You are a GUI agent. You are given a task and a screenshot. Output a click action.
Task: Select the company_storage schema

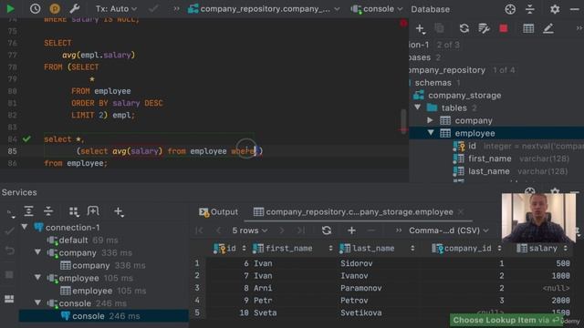(464, 95)
